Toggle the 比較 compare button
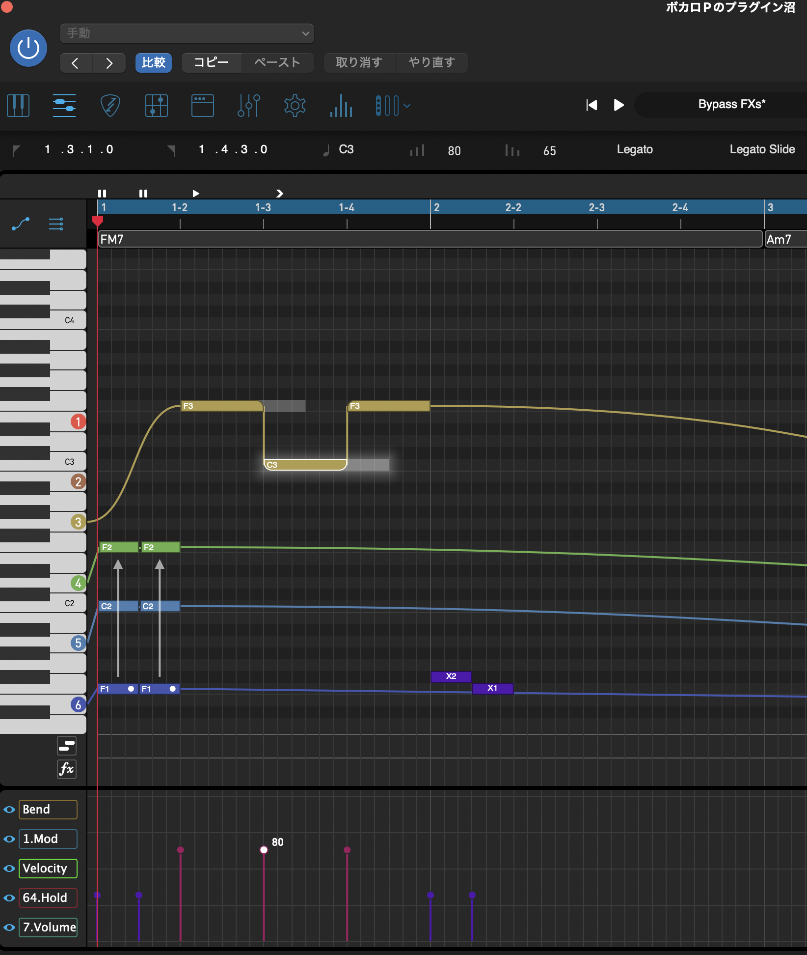 pos(154,63)
